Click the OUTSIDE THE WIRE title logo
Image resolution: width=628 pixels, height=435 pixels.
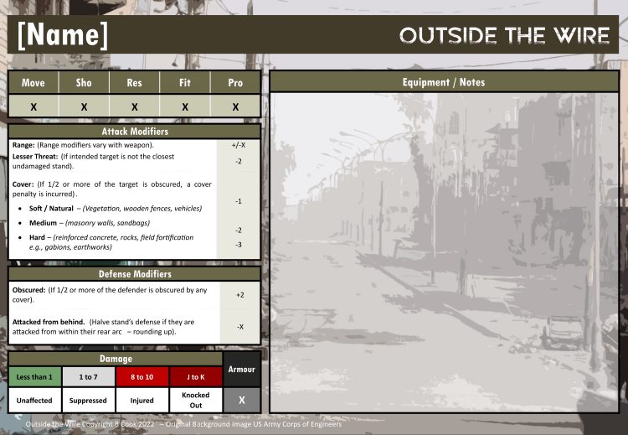click(503, 35)
